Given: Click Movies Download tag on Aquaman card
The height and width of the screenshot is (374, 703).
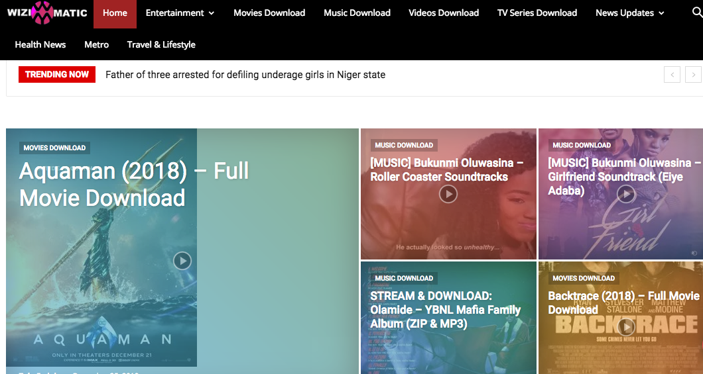Looking at the screenshot, I should tap(54, 148).
